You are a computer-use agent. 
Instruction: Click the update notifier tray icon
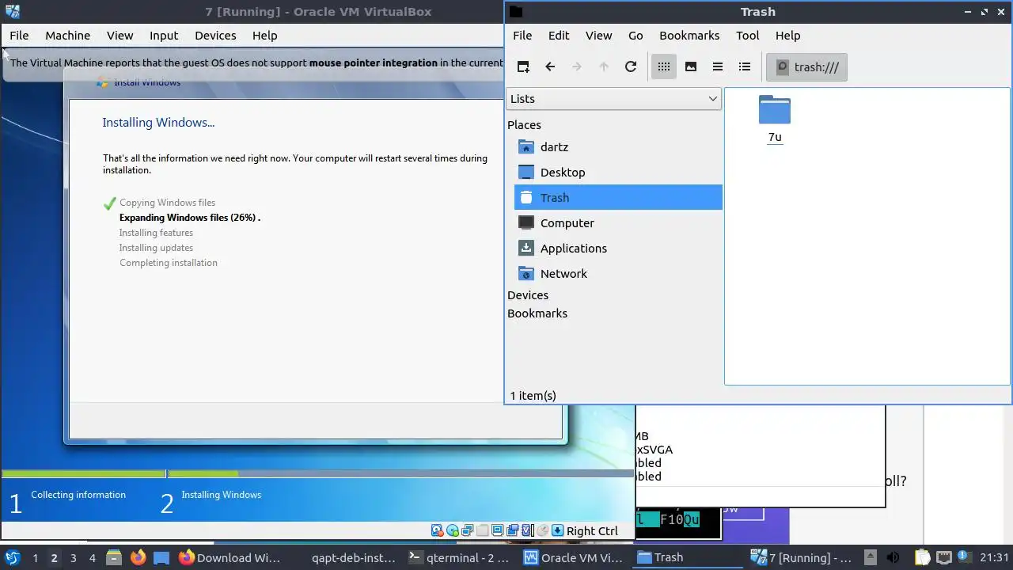965,557
